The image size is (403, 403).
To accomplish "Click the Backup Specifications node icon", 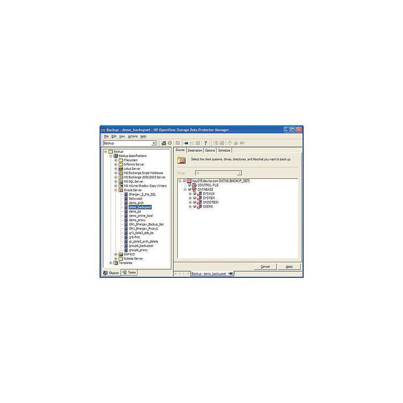I will pos(116,156).
